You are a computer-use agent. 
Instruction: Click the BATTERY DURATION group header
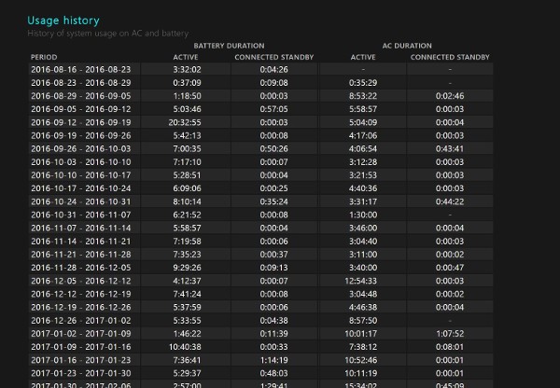tap(229, 45)
